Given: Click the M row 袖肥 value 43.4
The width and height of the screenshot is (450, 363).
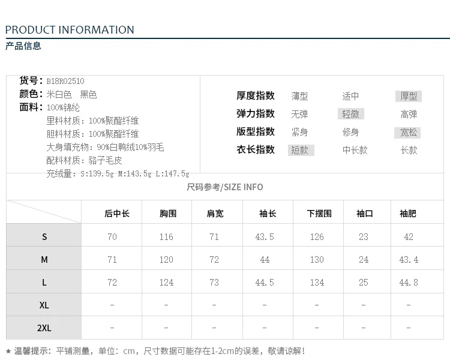Looking at the screenshot, I should click(x=409, y=260).
